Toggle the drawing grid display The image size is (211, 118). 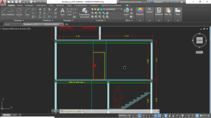coord(130,115)
